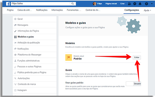Screen dimensions: 155x97
Task: Open the Central de Anúncios tab
Action: pos(93,10)
